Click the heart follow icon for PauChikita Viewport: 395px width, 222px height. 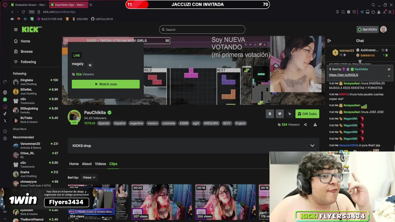280,114
